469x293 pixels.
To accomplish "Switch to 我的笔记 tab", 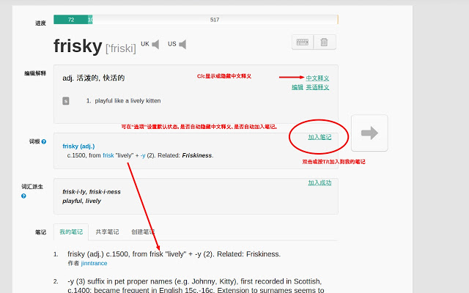I will click(x=71, y=232).
